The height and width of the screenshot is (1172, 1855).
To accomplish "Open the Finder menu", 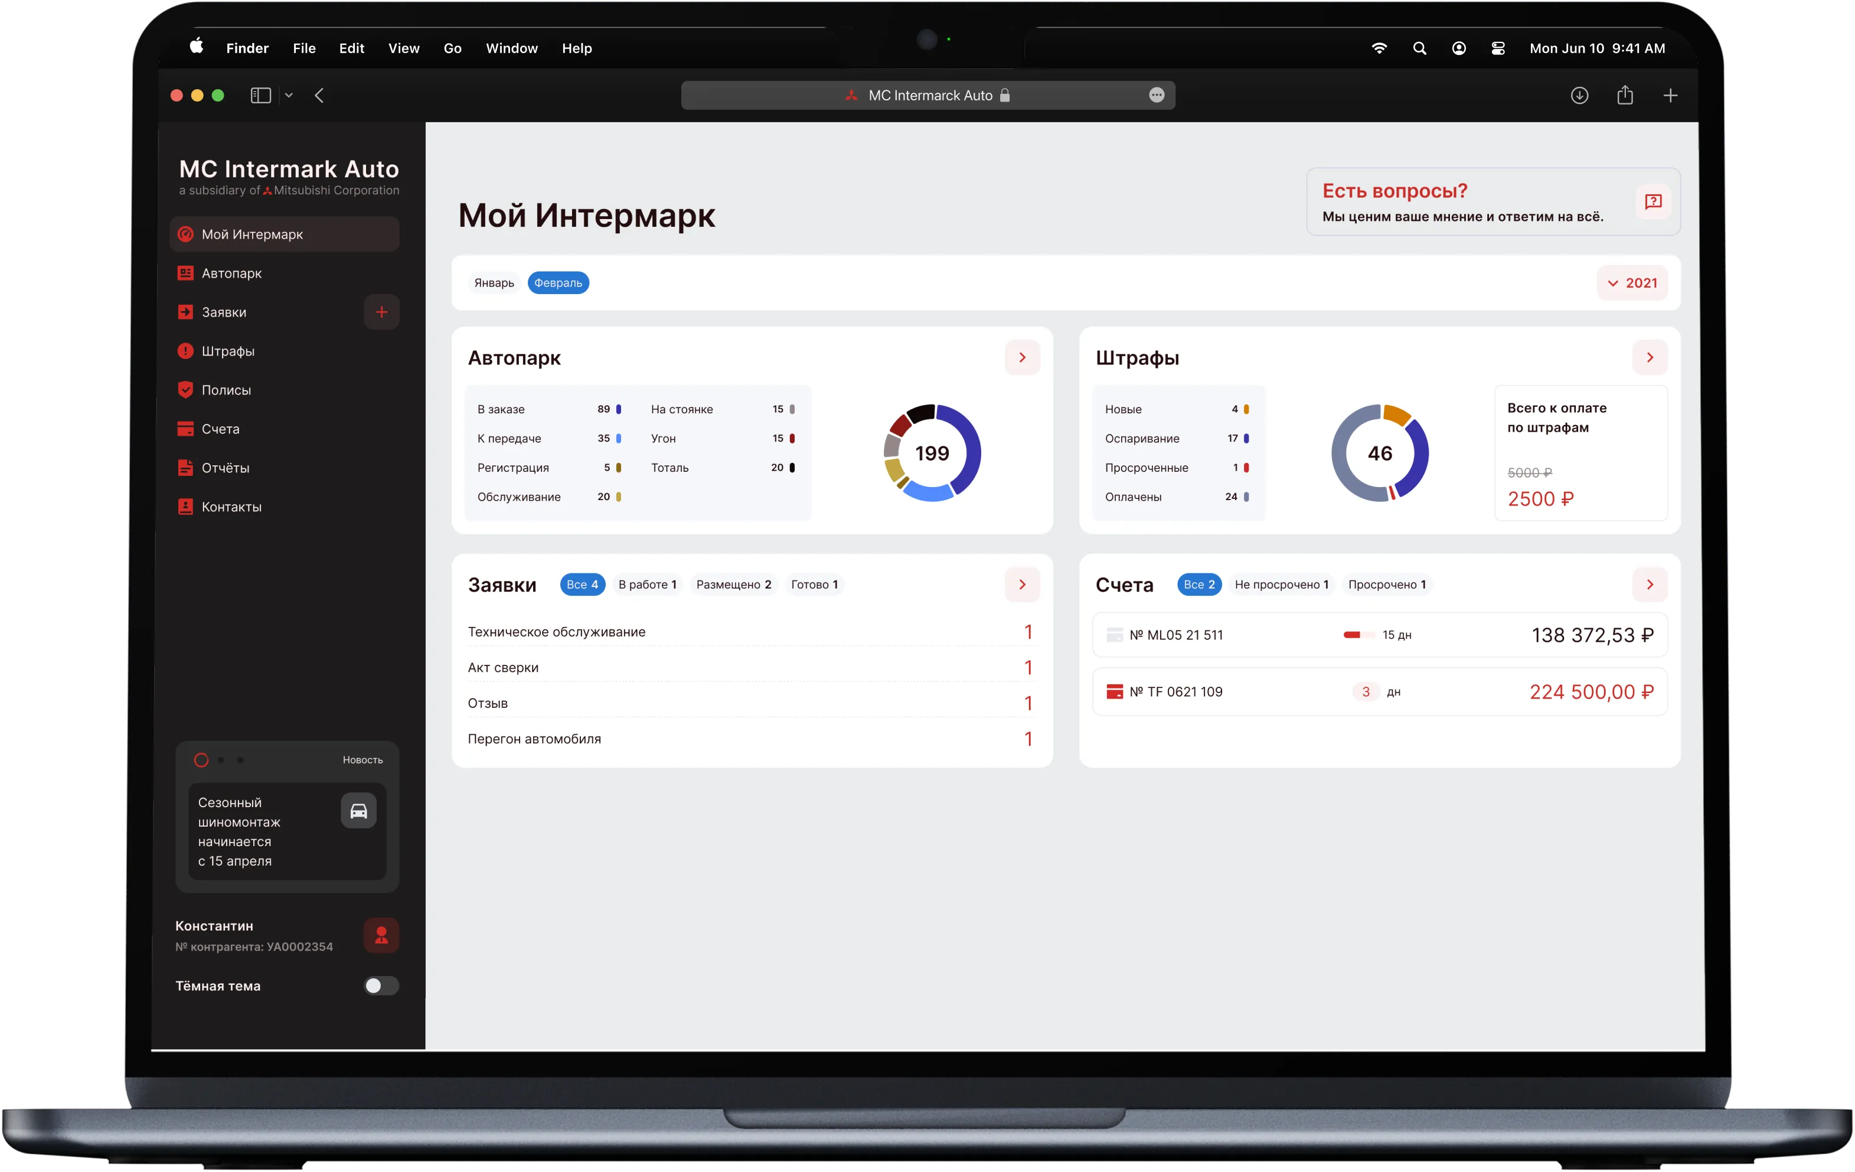I will 247,48.
